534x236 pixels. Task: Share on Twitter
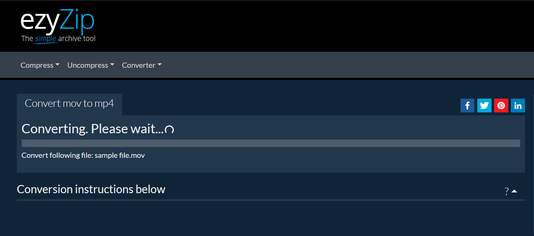click(484, 106)
